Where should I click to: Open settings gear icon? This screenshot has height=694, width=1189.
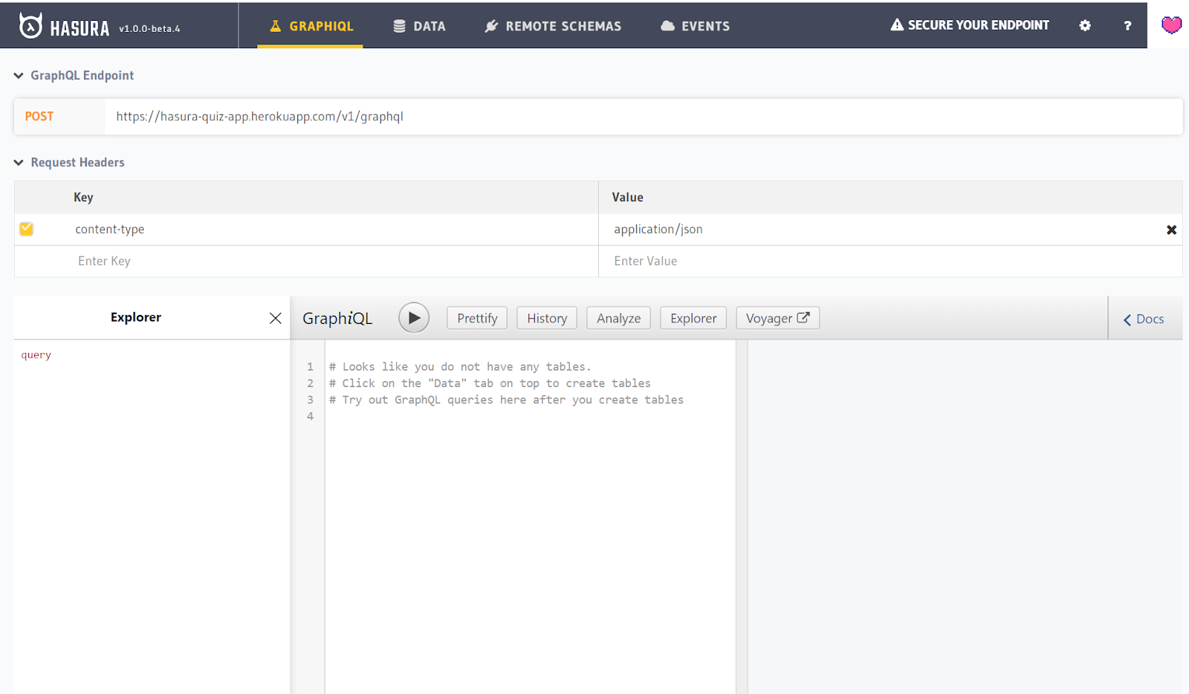1085,25
